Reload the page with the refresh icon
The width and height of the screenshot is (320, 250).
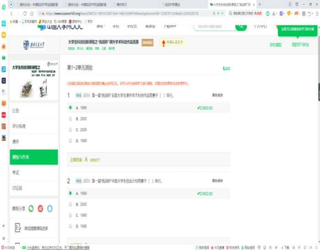(24, 14)
